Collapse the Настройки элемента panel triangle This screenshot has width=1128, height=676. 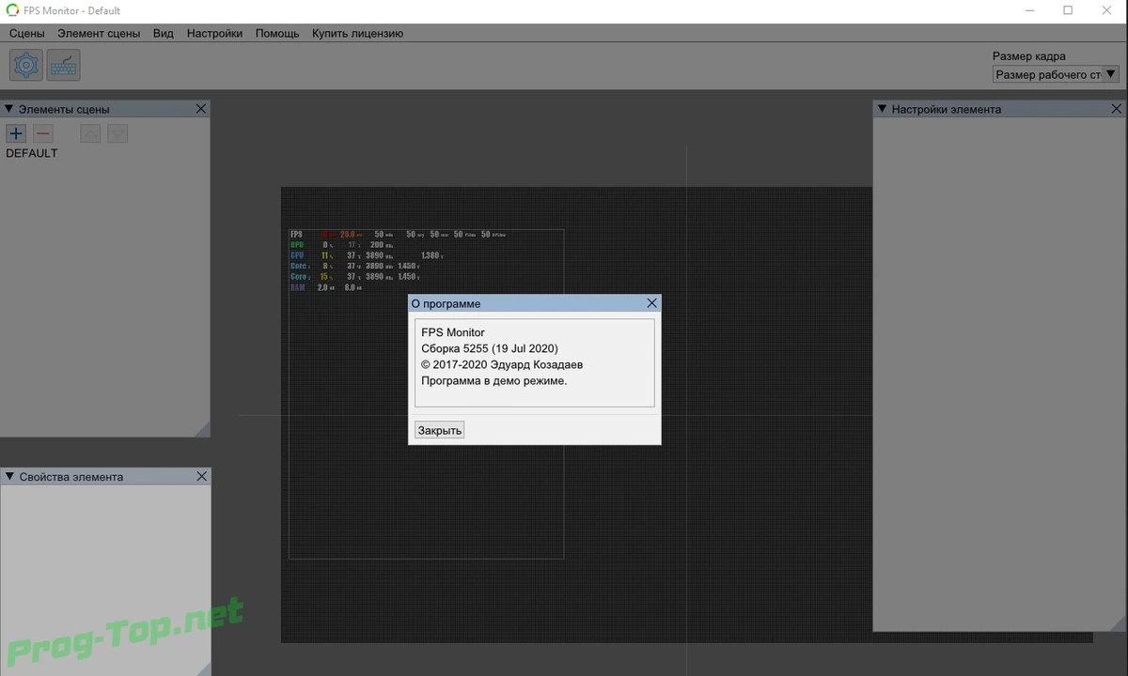click(883, 109)
